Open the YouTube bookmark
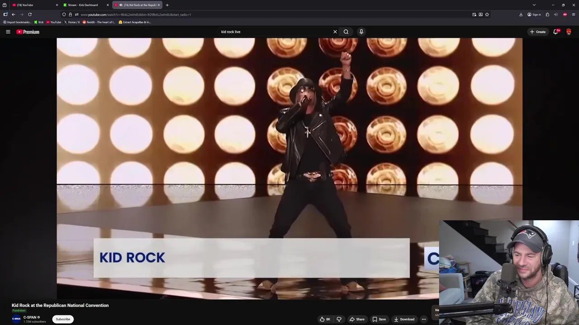The height and width of the screenshot is (325, 579). click(x=54, y=22)
